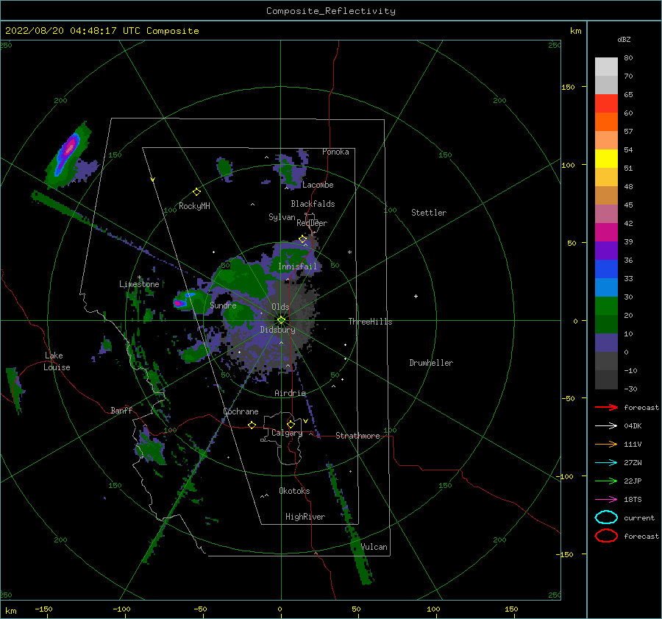The height and width of the screenshot is (619, 662).
Task: Click the 2022/08/20 04:48:17 UTC timestamp
Action: (72, 31)
